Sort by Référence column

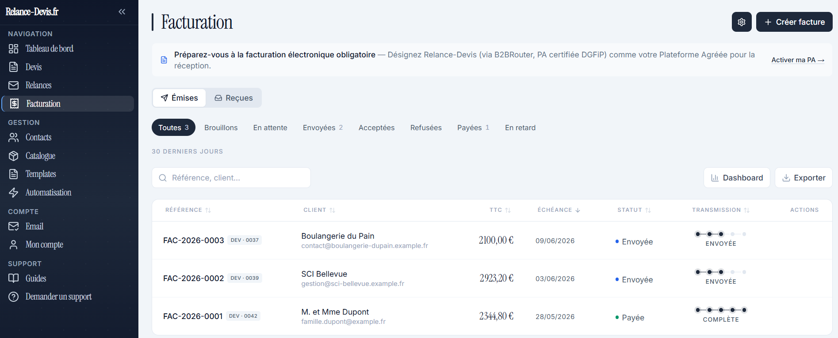pyautogui.click(x=188, y=210)
